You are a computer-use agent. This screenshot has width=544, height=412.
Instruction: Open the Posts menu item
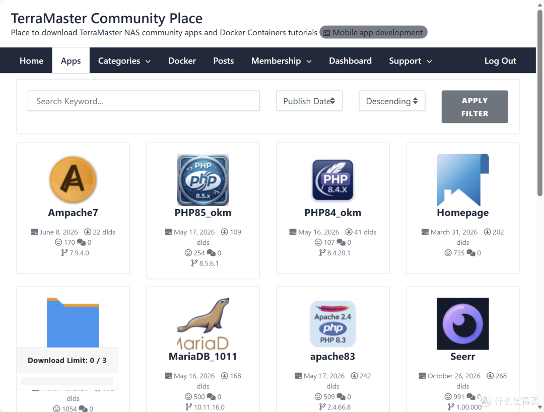click(x=224, y=60)
